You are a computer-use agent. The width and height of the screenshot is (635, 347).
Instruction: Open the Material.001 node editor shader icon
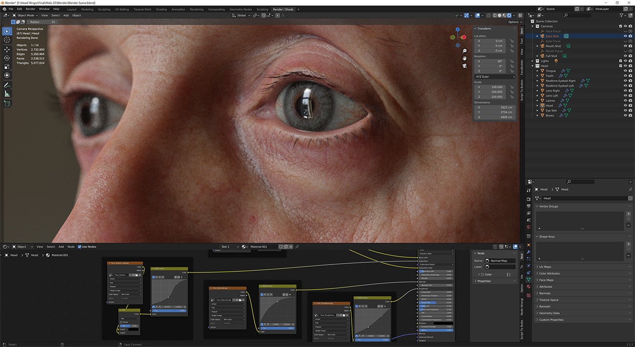pyautogui.click(x=245, y=247)
